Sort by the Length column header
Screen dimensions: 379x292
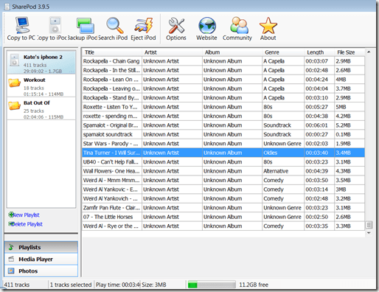[319, 52]
